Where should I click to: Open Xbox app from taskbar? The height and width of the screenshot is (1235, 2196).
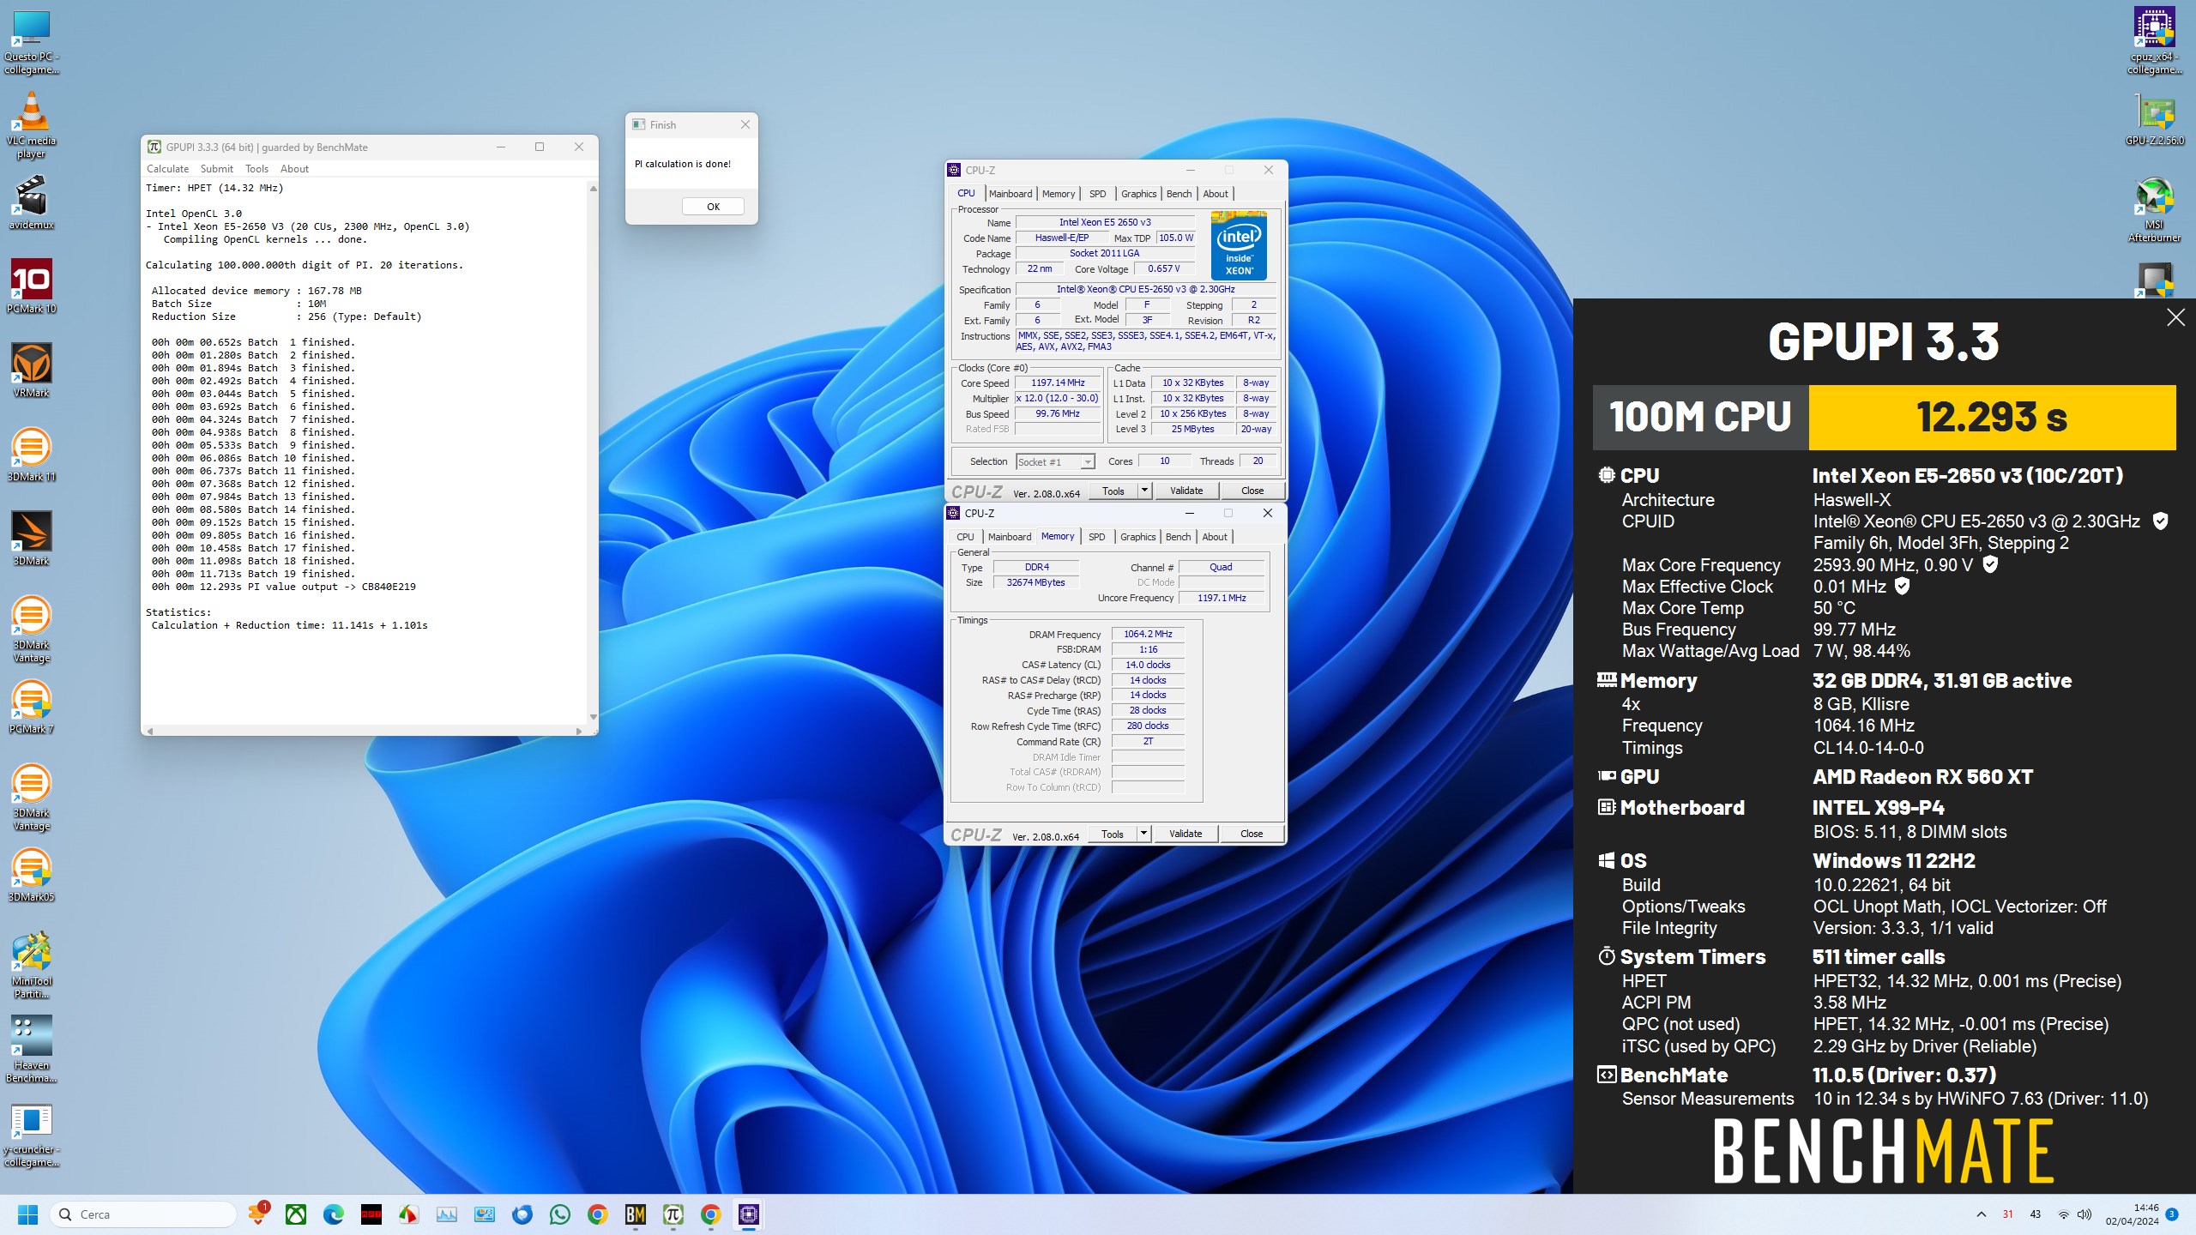pyautogui.click(x=296, y=1214)
